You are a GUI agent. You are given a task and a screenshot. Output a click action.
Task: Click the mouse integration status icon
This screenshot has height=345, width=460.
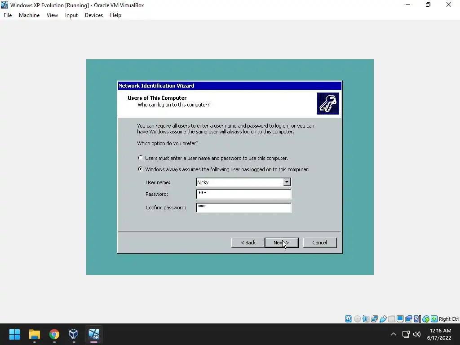pos(426,319)
